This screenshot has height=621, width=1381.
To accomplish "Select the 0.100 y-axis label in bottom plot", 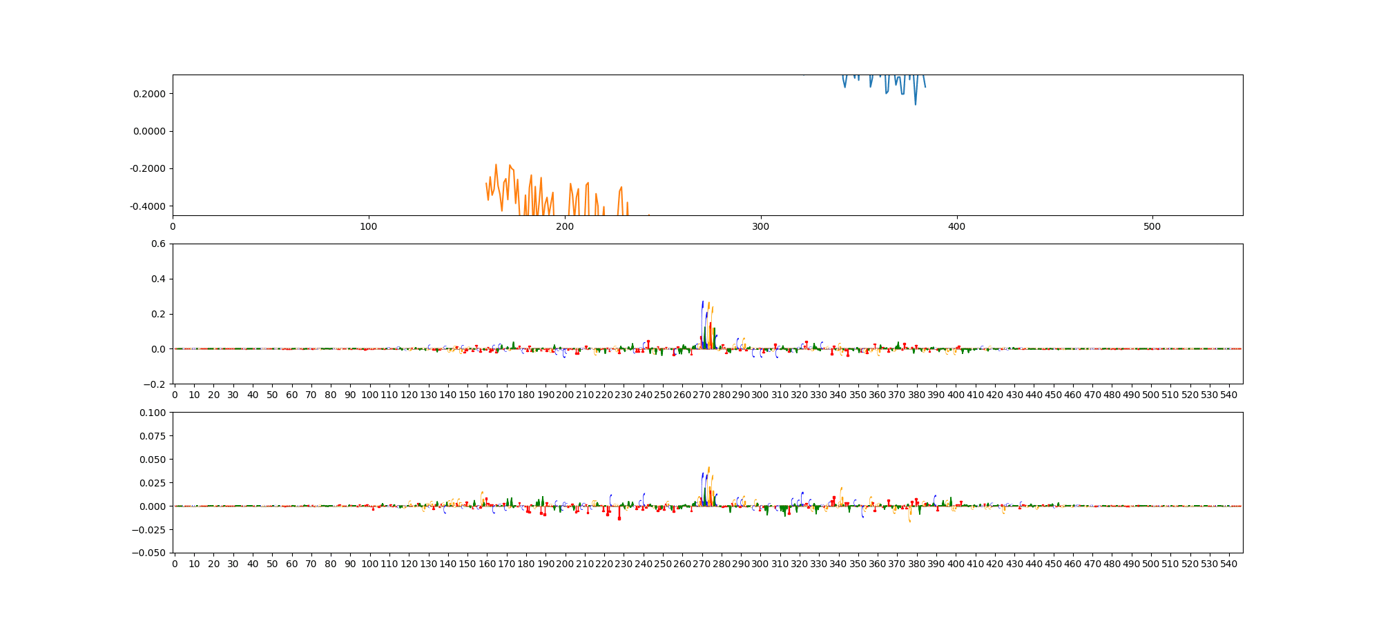I will (153, 413).
